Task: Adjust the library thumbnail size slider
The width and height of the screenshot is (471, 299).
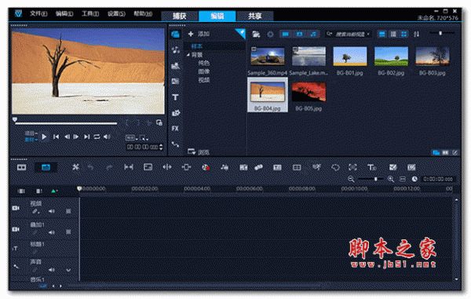Action: (440, 33)
